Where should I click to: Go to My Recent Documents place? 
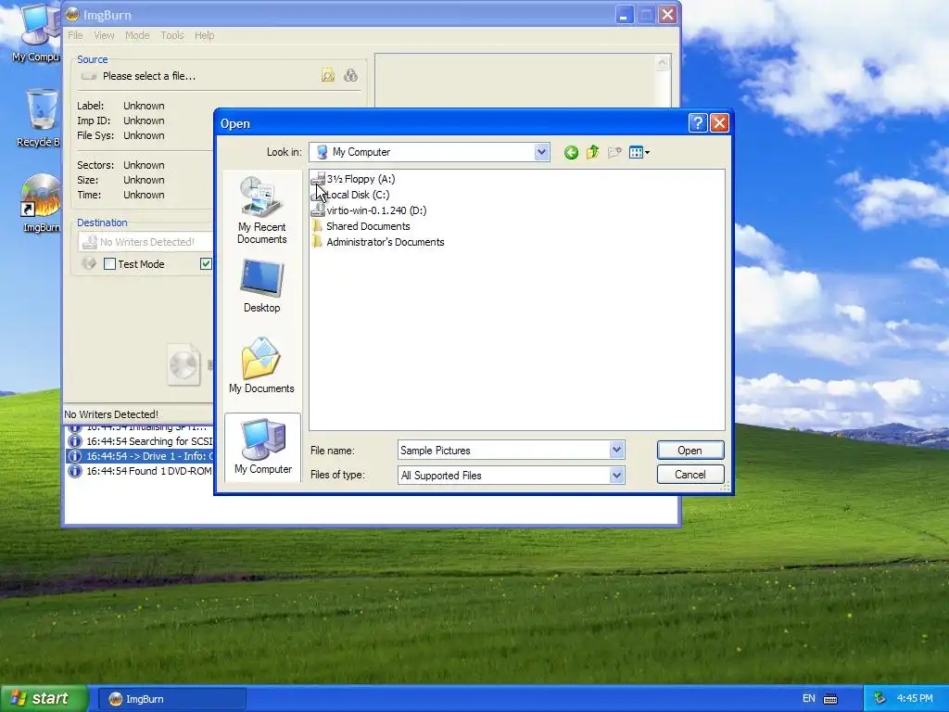click(x=261, y=210)
